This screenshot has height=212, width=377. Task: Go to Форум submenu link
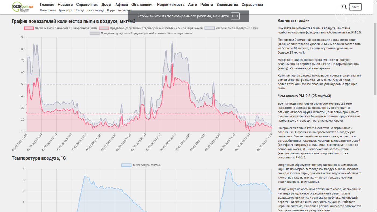point(111,10)
